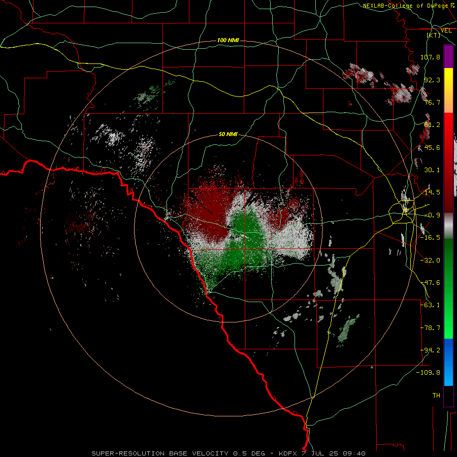Click the NEXLAB-College of DuPage credit text

(405, 6)
